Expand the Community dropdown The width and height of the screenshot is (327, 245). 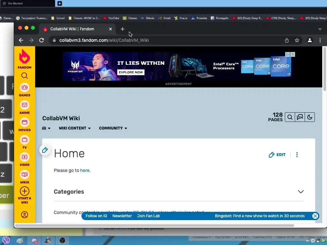pos(113,128)
